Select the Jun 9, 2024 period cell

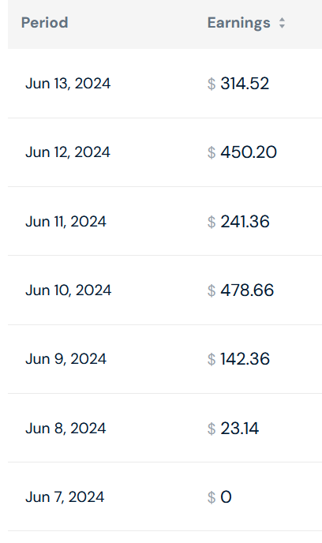66,359
